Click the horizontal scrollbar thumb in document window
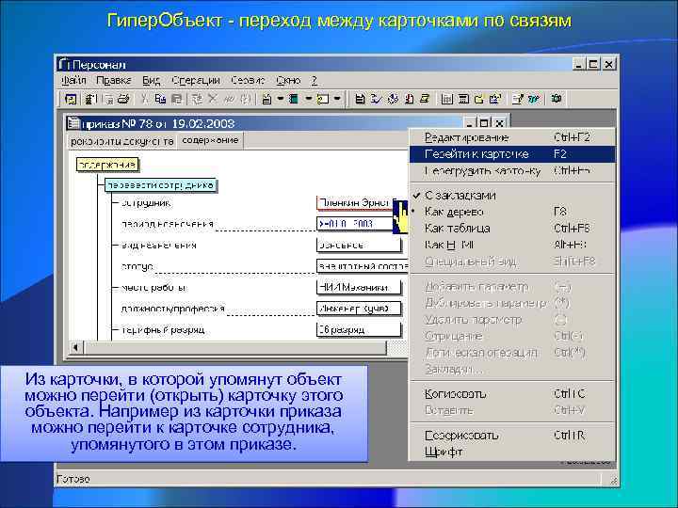The height and width of the screenshot is (508, 678). click(234, 348)
